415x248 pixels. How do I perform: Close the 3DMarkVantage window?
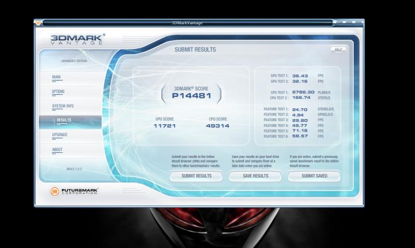coord(358,22)
